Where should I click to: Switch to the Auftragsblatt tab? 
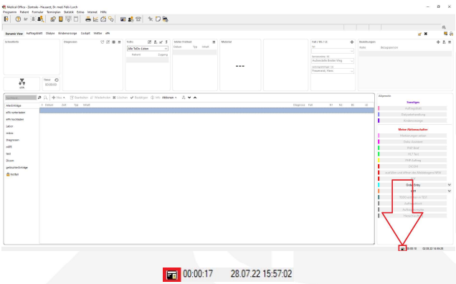point(34,34)
